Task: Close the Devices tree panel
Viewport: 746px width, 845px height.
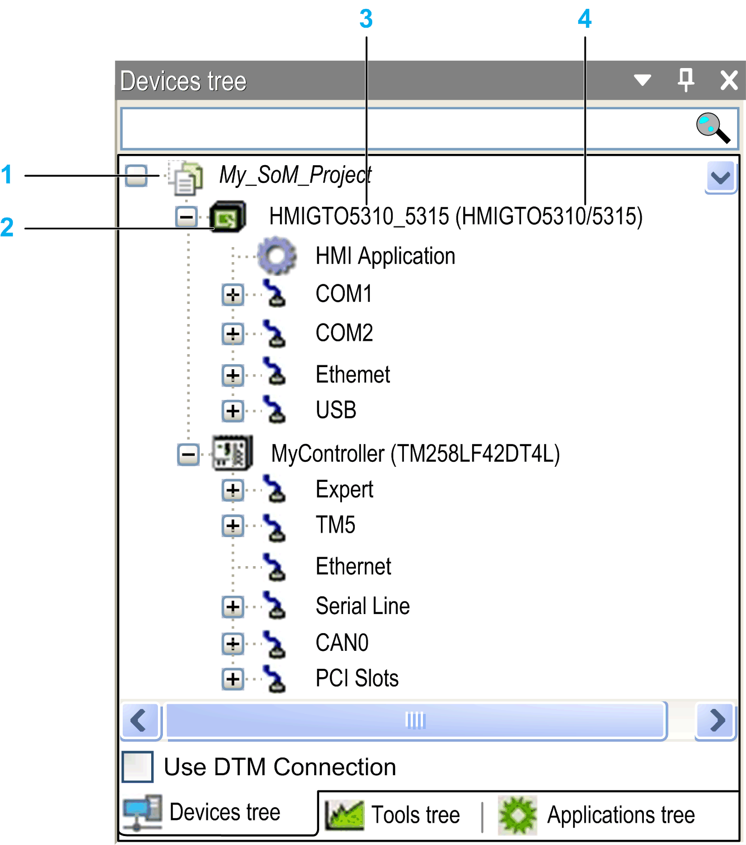Action: (729, 80)
